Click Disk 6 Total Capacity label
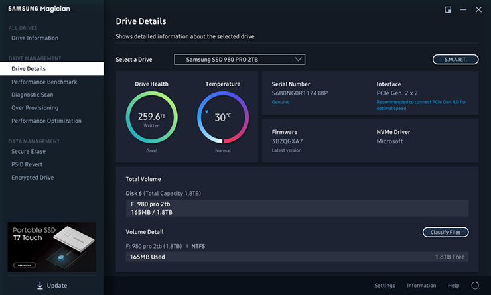 pyautogui.click(x=163, y=194)
